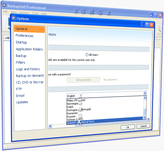
Task: Close the Options dialog with X
Action: coord(152,25)
